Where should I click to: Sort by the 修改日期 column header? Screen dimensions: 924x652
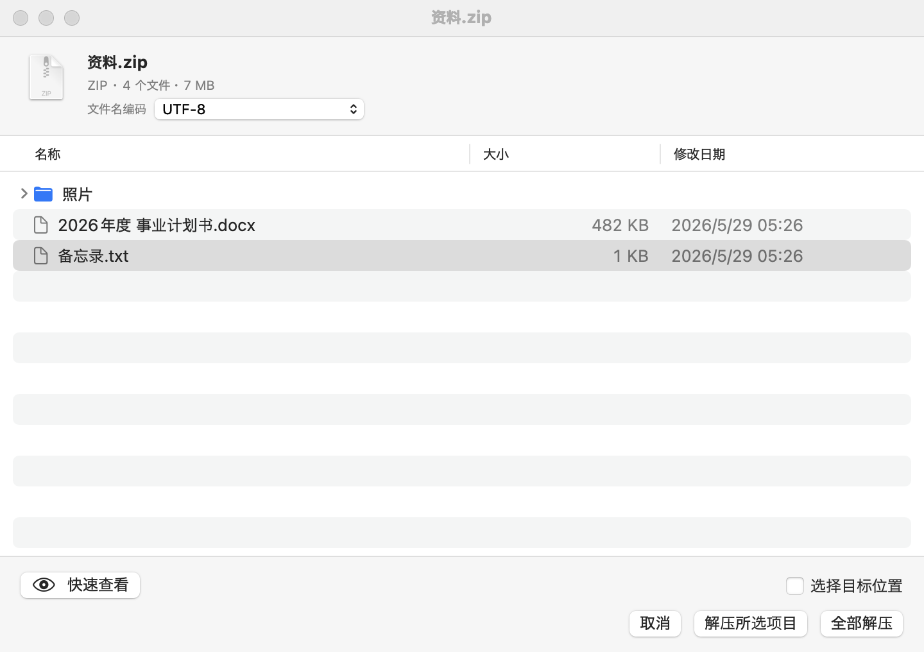point(699,154)
